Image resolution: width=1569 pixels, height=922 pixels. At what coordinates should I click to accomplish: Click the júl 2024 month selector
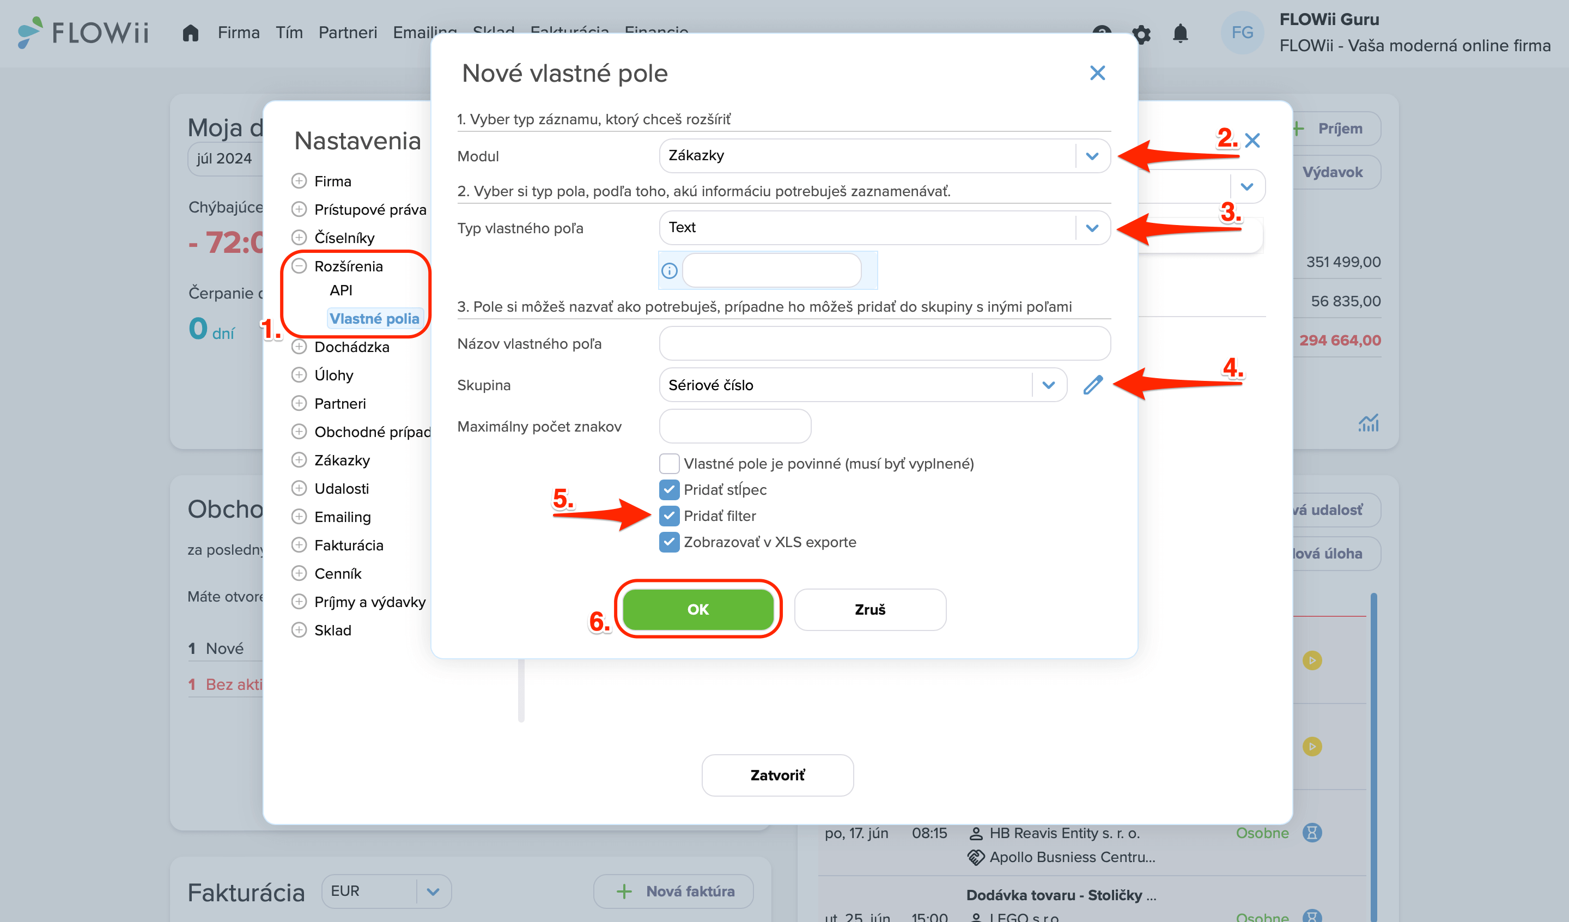coord(224,159)
